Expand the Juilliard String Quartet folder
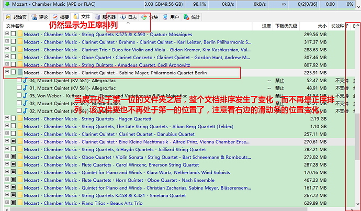The width and height of the screenshot is (361, 211). click(7, 149)
